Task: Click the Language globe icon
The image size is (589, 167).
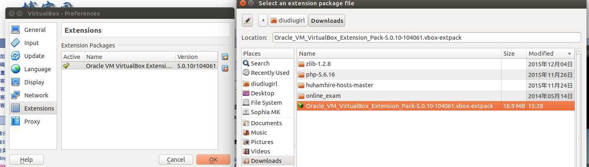Action: pos(16,69)
